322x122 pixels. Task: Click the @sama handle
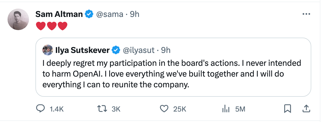(106, 14)
